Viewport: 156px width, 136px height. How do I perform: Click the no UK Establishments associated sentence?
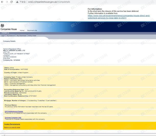pos(26,113)
